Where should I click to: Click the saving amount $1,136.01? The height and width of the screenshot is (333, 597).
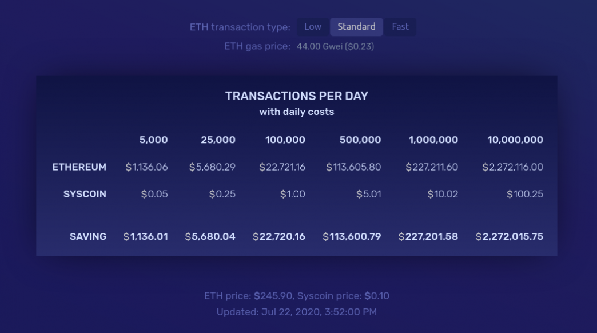click(x=145, y=236)
